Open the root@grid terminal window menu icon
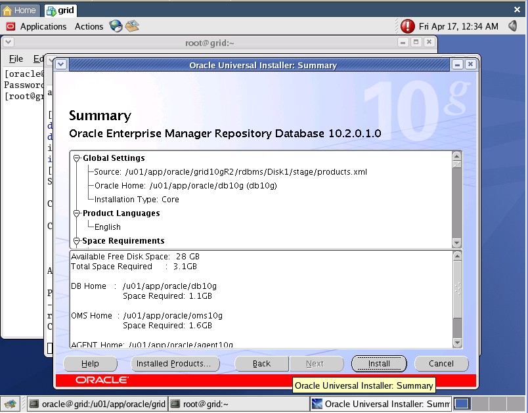Viewport: 528px width, 413px height. point(8,42)
